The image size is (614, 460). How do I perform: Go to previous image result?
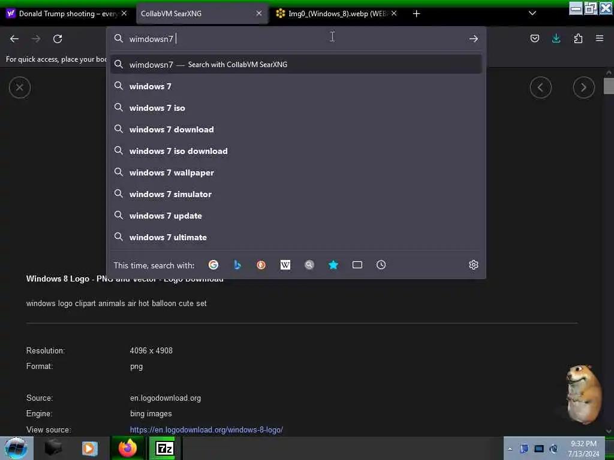[x=541, y=87]
